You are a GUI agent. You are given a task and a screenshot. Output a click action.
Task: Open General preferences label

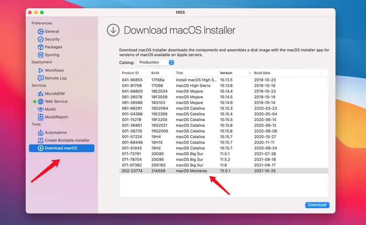click(52, 31)
